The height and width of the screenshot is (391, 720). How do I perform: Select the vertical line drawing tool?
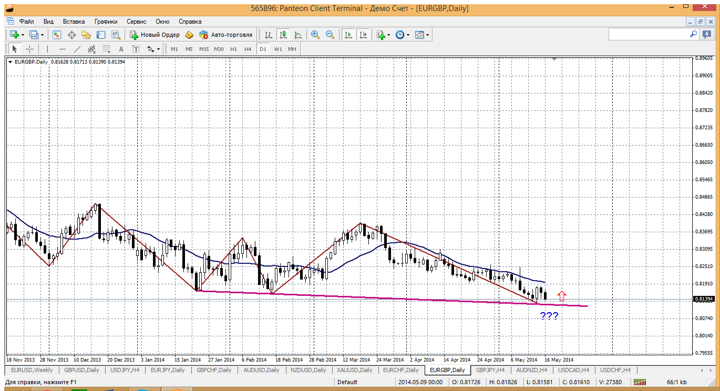coord(47,49)
